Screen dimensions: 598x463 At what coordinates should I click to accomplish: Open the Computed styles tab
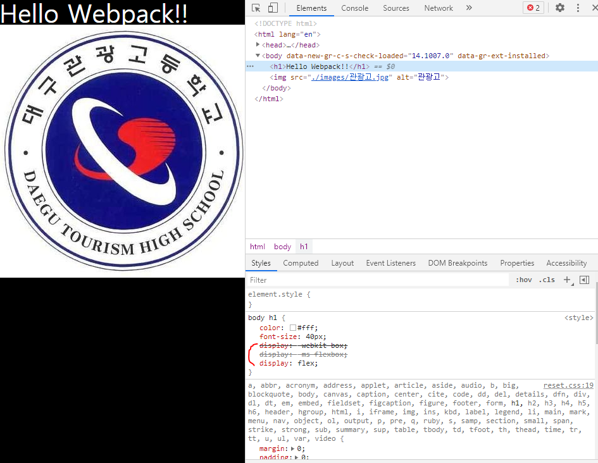(x=301, y=262)
